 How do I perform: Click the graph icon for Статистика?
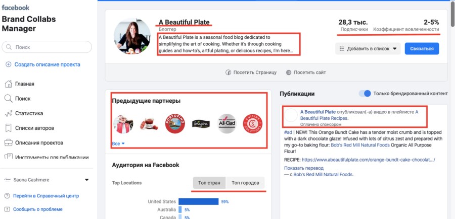point(8,113)
